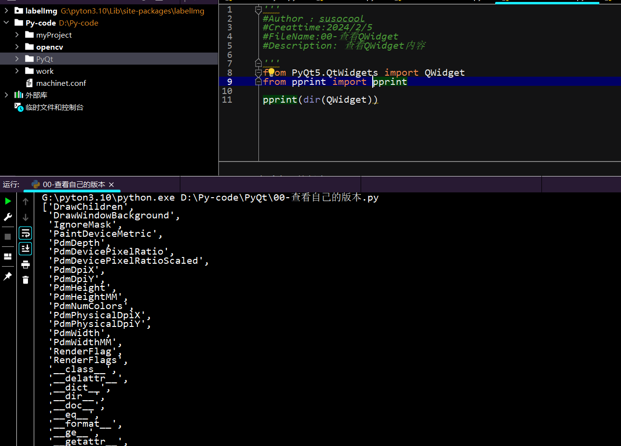Click the Python icon on run tab
Image resolution: width=621 pixels, height=446 pixels.
(35, 184)
